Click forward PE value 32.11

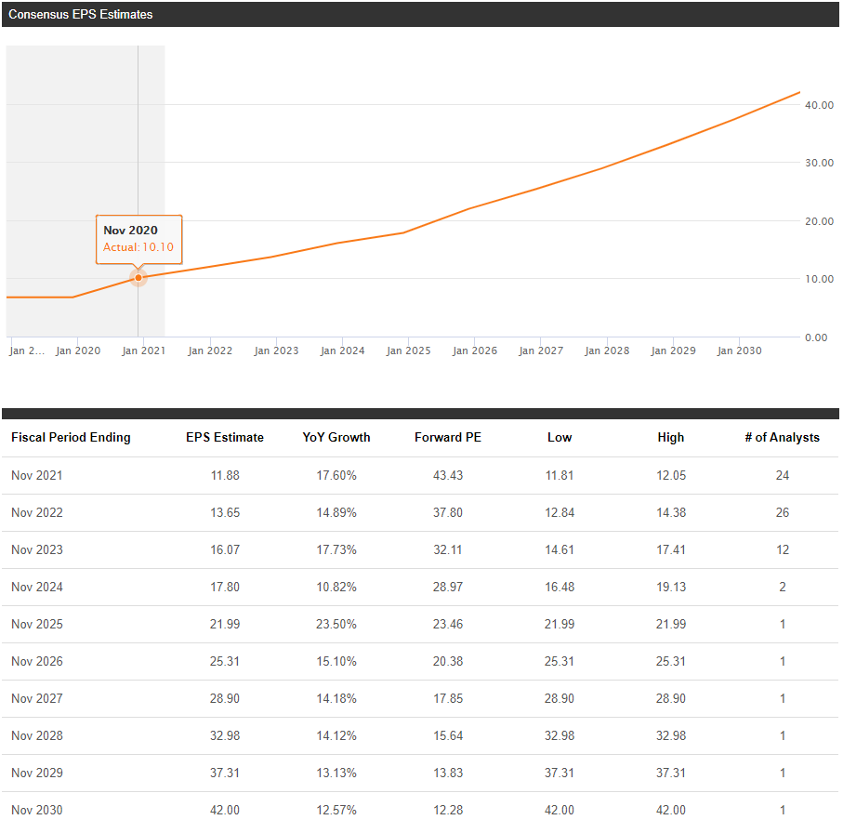pyautogui.click(x=448, y=549)
